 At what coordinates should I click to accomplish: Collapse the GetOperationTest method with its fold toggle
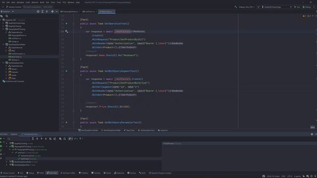click(x=74, y=24)
